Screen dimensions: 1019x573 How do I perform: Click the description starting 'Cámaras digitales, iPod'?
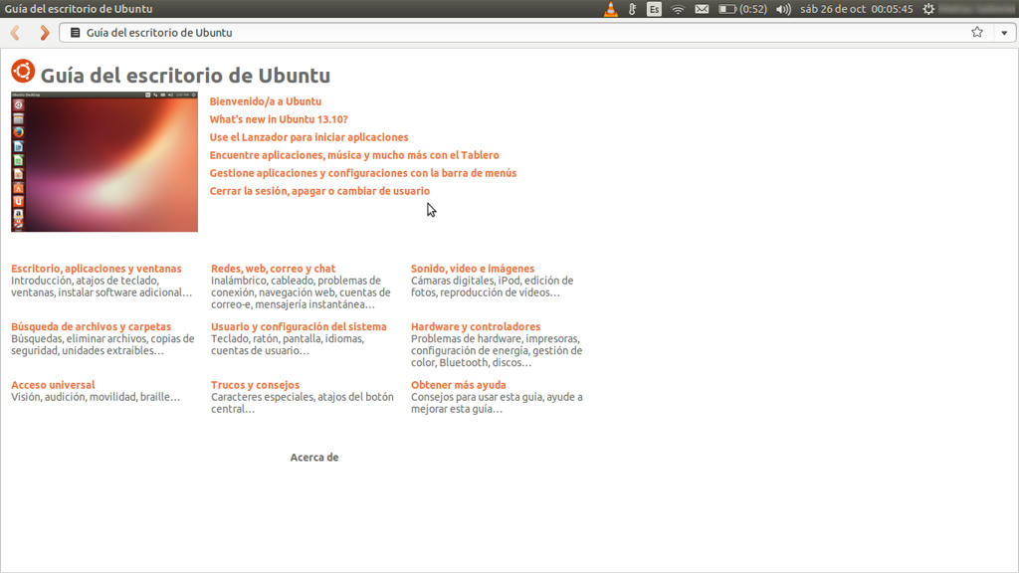point(492,286)
